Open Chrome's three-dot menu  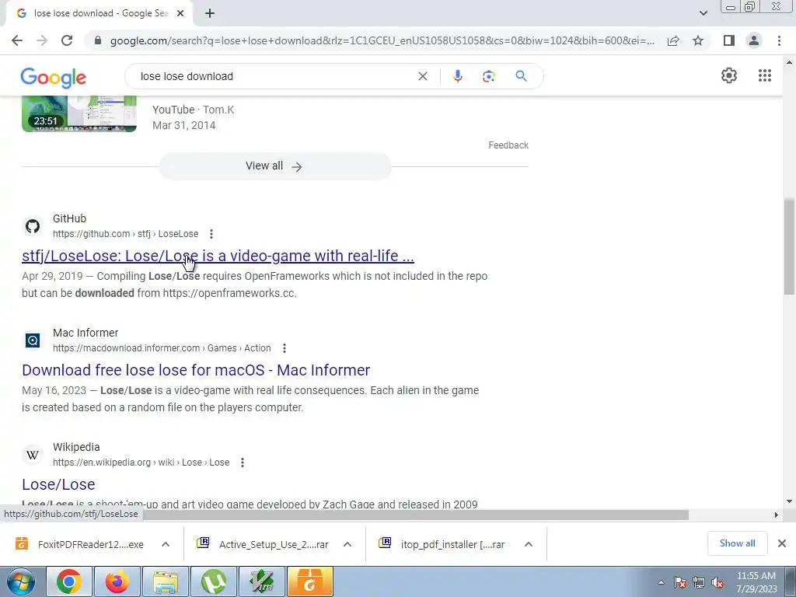coord(779,40)
